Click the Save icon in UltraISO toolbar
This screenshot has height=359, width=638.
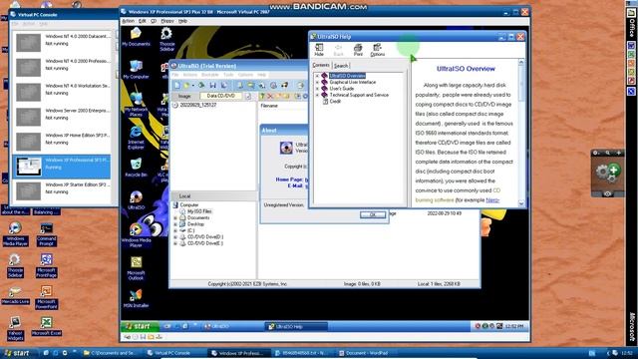tap(212, 85)
